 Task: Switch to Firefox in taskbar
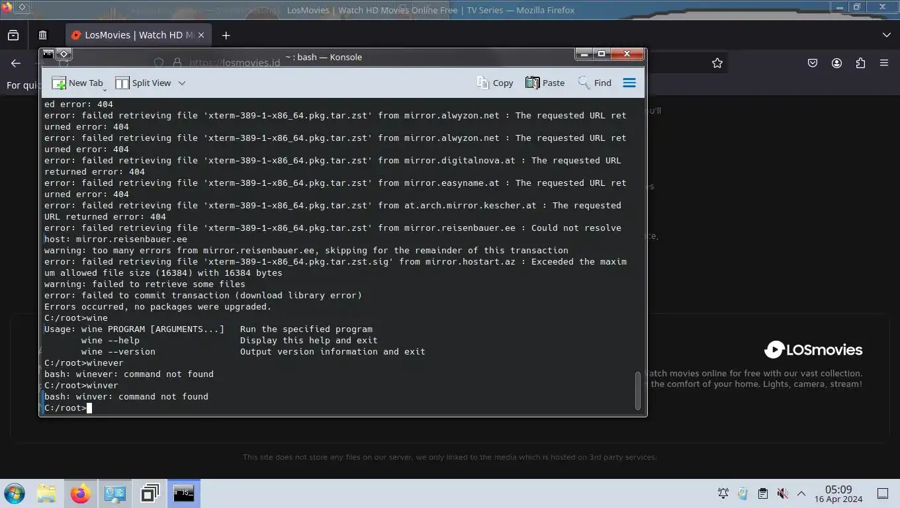81,493
